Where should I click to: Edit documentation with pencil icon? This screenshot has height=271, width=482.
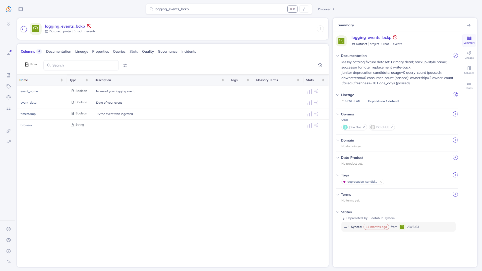pos(455,55)
